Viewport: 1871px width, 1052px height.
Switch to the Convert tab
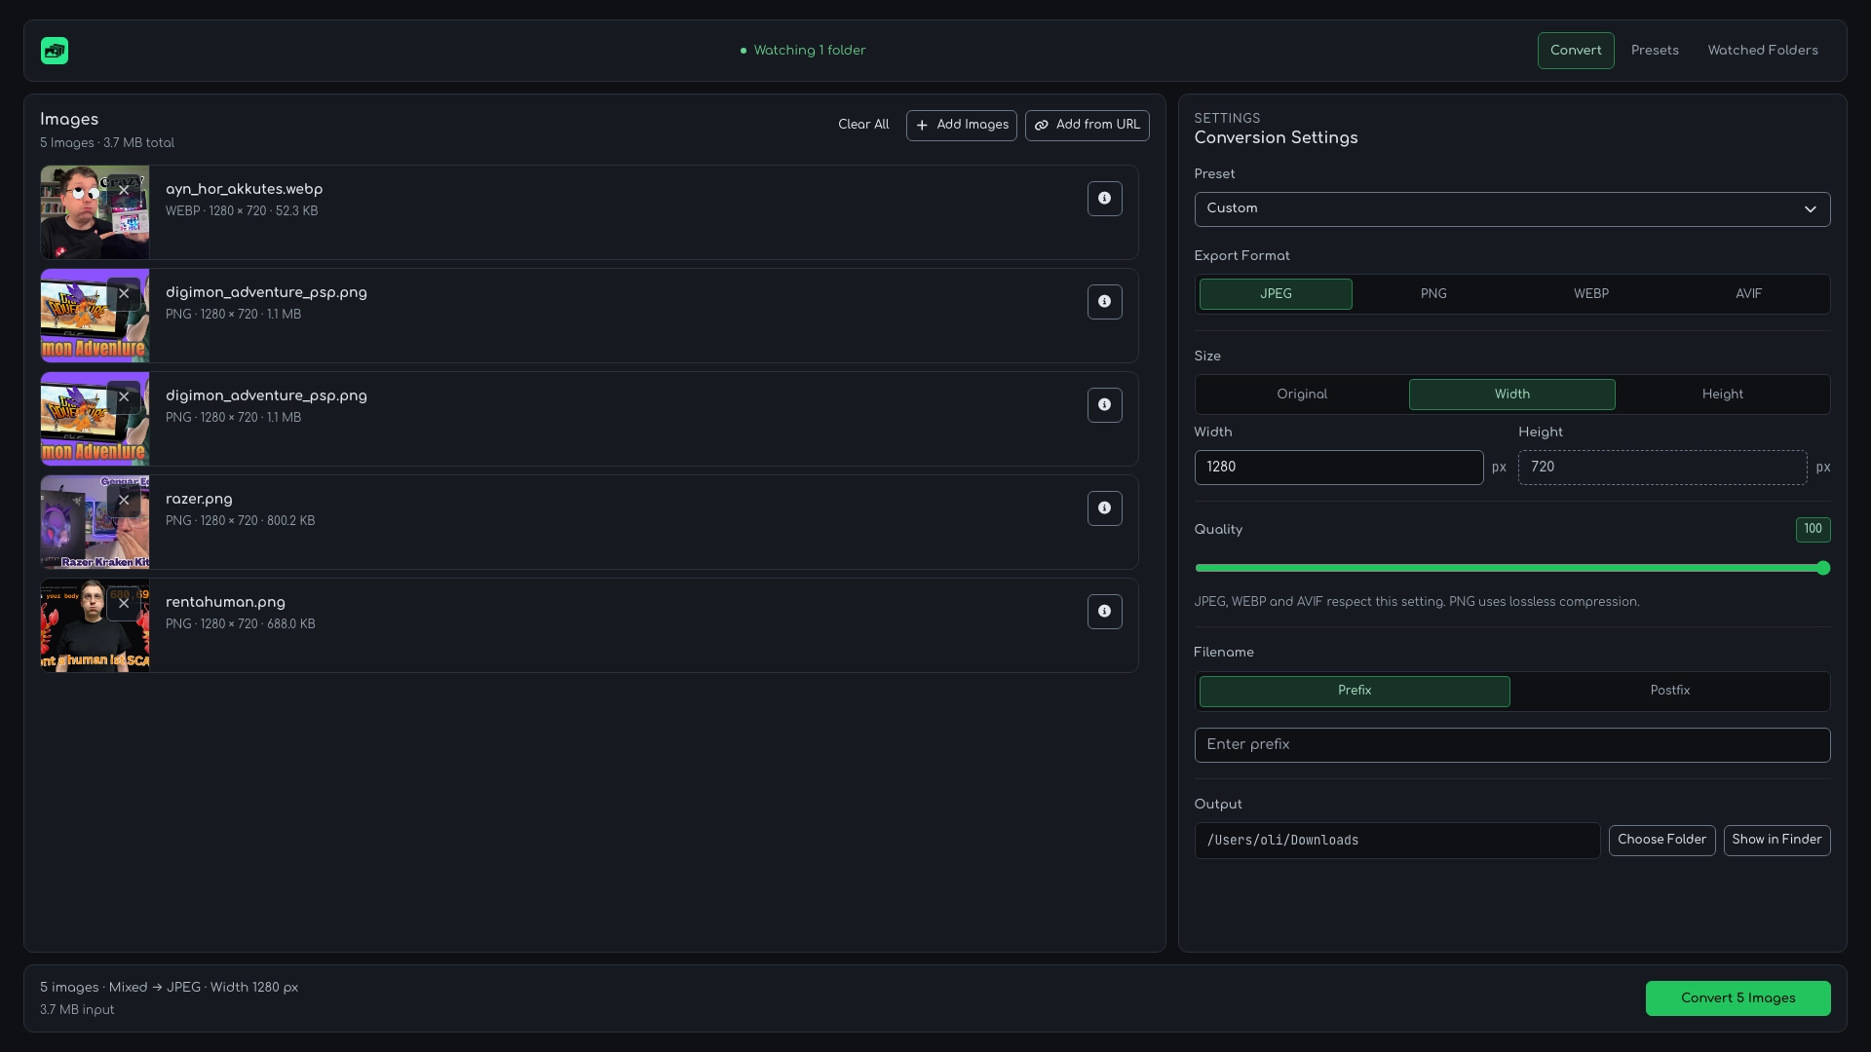[x=1576, y=51]
